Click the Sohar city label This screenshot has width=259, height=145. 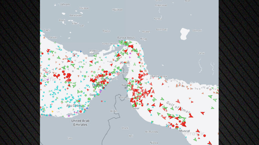click(x=136, y=108)
